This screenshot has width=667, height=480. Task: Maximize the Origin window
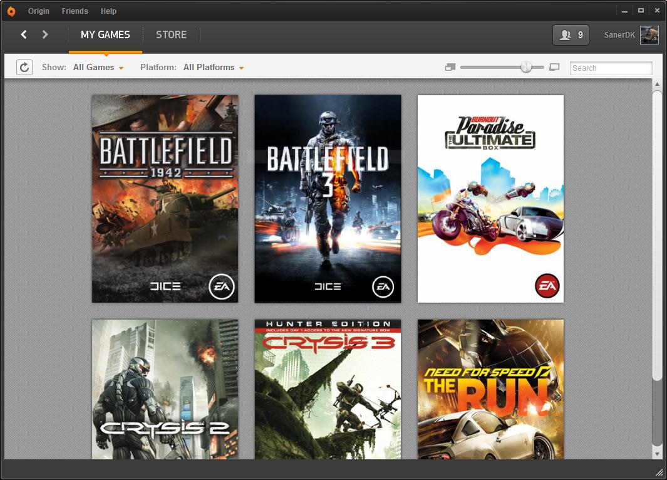[641, 11]
